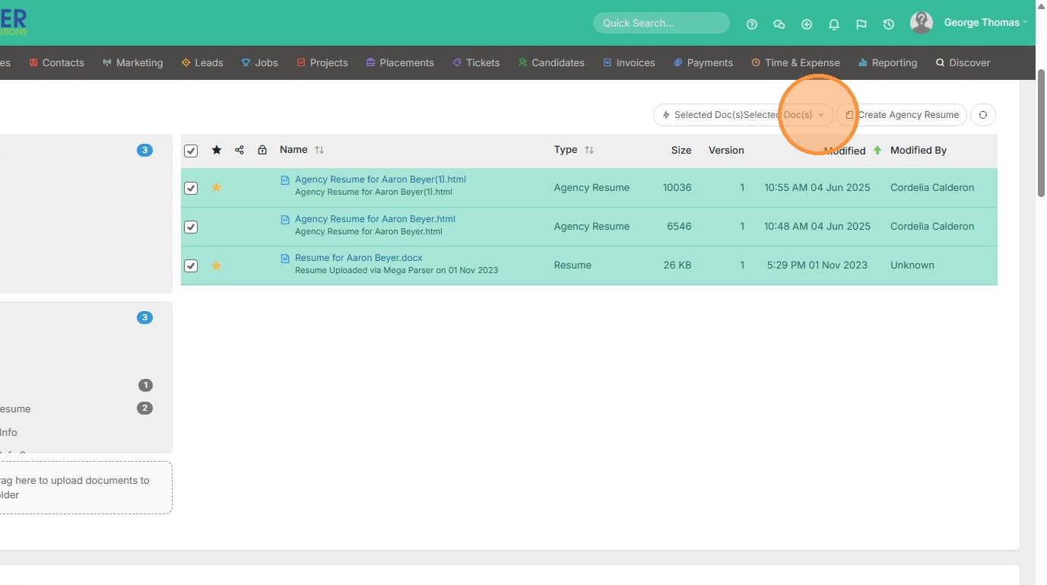Open the recent history clock icon
This screenshot has height=585, width=1047.
pyautogui.click(x=889, y=24)
